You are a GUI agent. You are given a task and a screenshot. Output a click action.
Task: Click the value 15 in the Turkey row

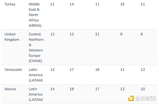point(122,4)
